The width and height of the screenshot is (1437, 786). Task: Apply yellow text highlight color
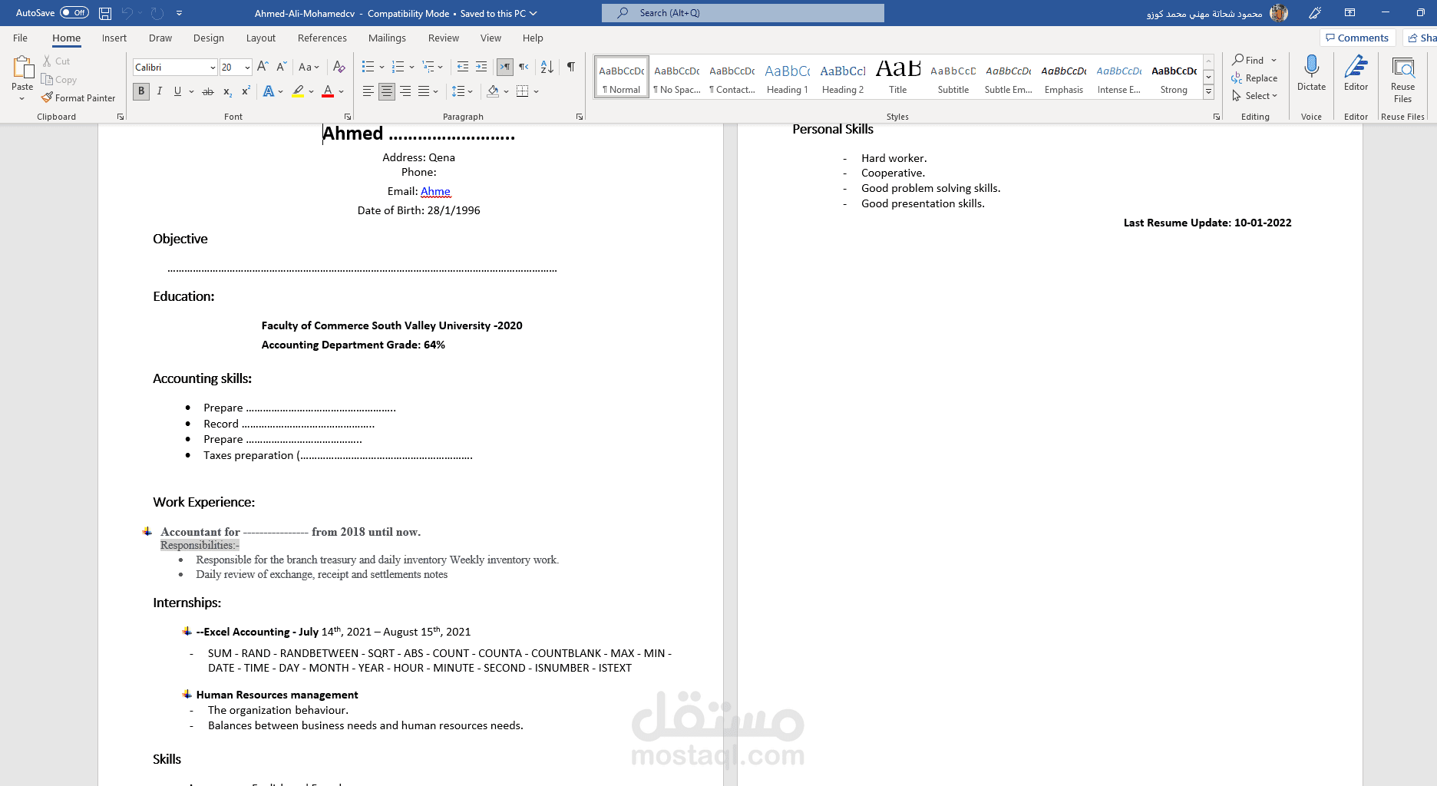pos(299,91)
